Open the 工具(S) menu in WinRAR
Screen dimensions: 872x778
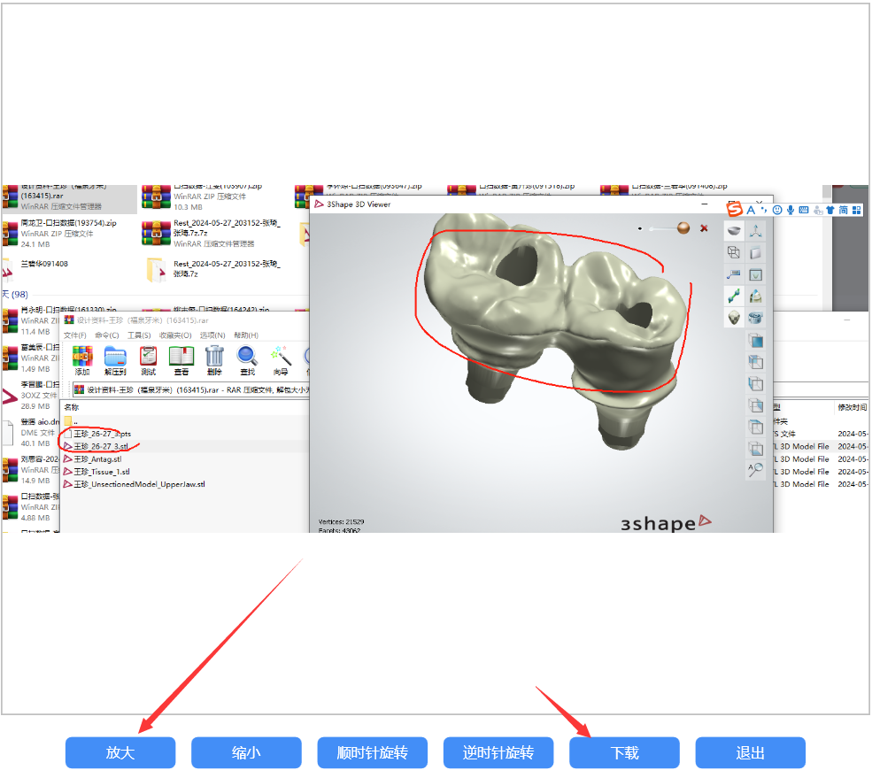(x=139, y=335)
